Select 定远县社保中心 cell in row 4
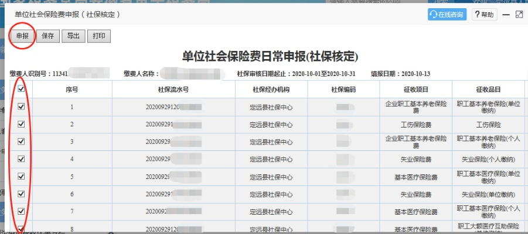Viewport: 528px width, 234px height. pos(270,159)
